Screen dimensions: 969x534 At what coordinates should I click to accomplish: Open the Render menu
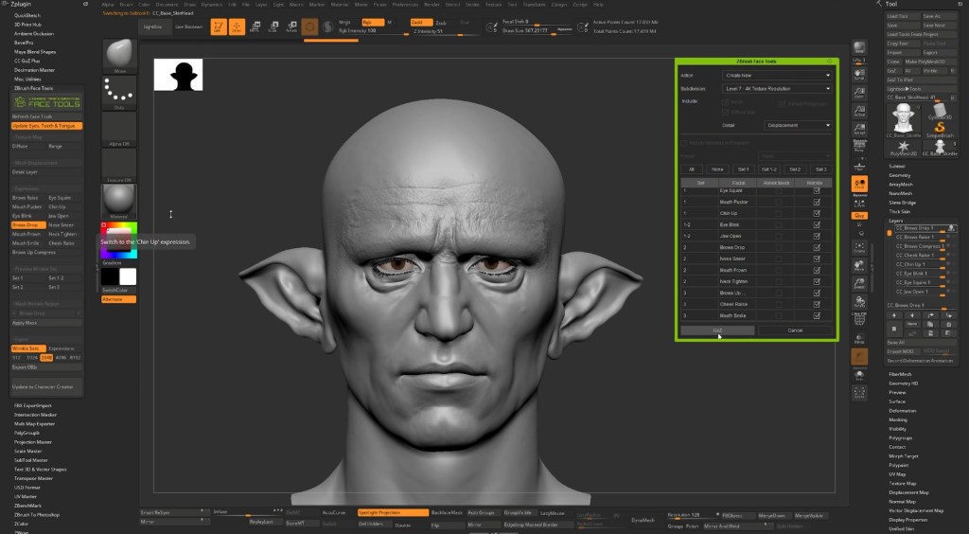tap(432, 5)
